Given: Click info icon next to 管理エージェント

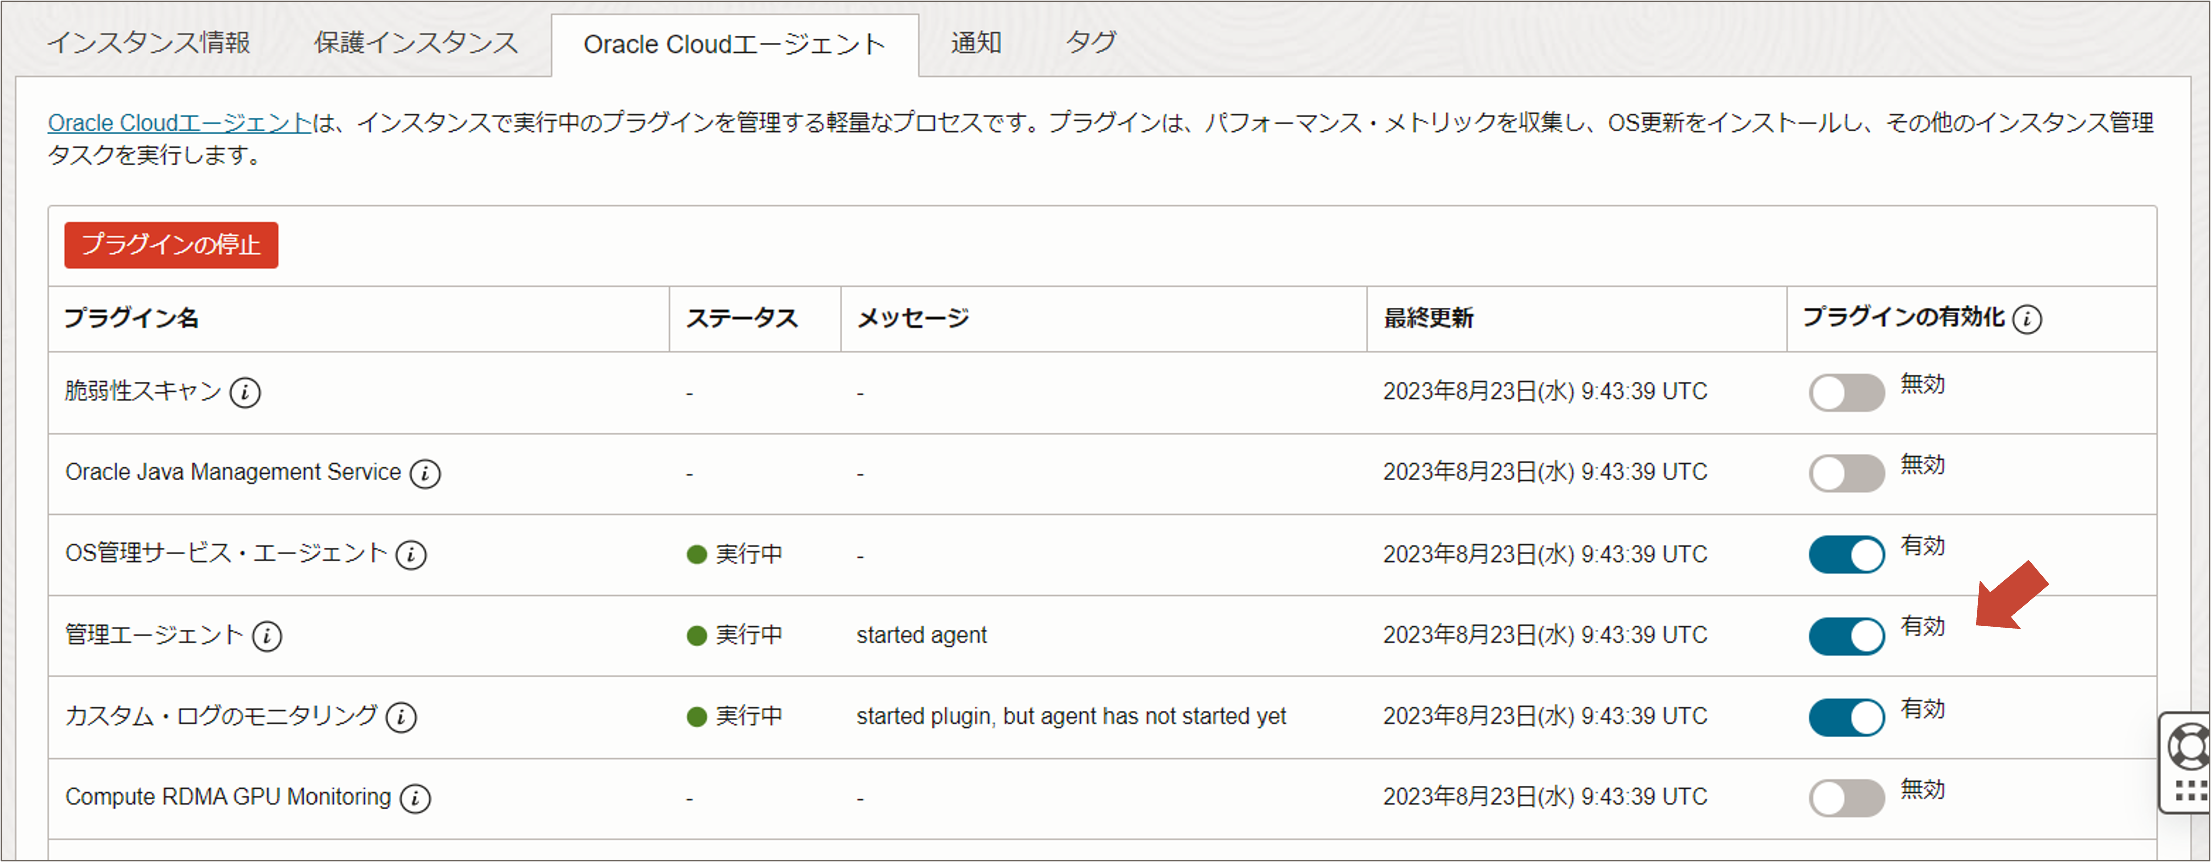Looking at the screenshot, I should 267,636.
